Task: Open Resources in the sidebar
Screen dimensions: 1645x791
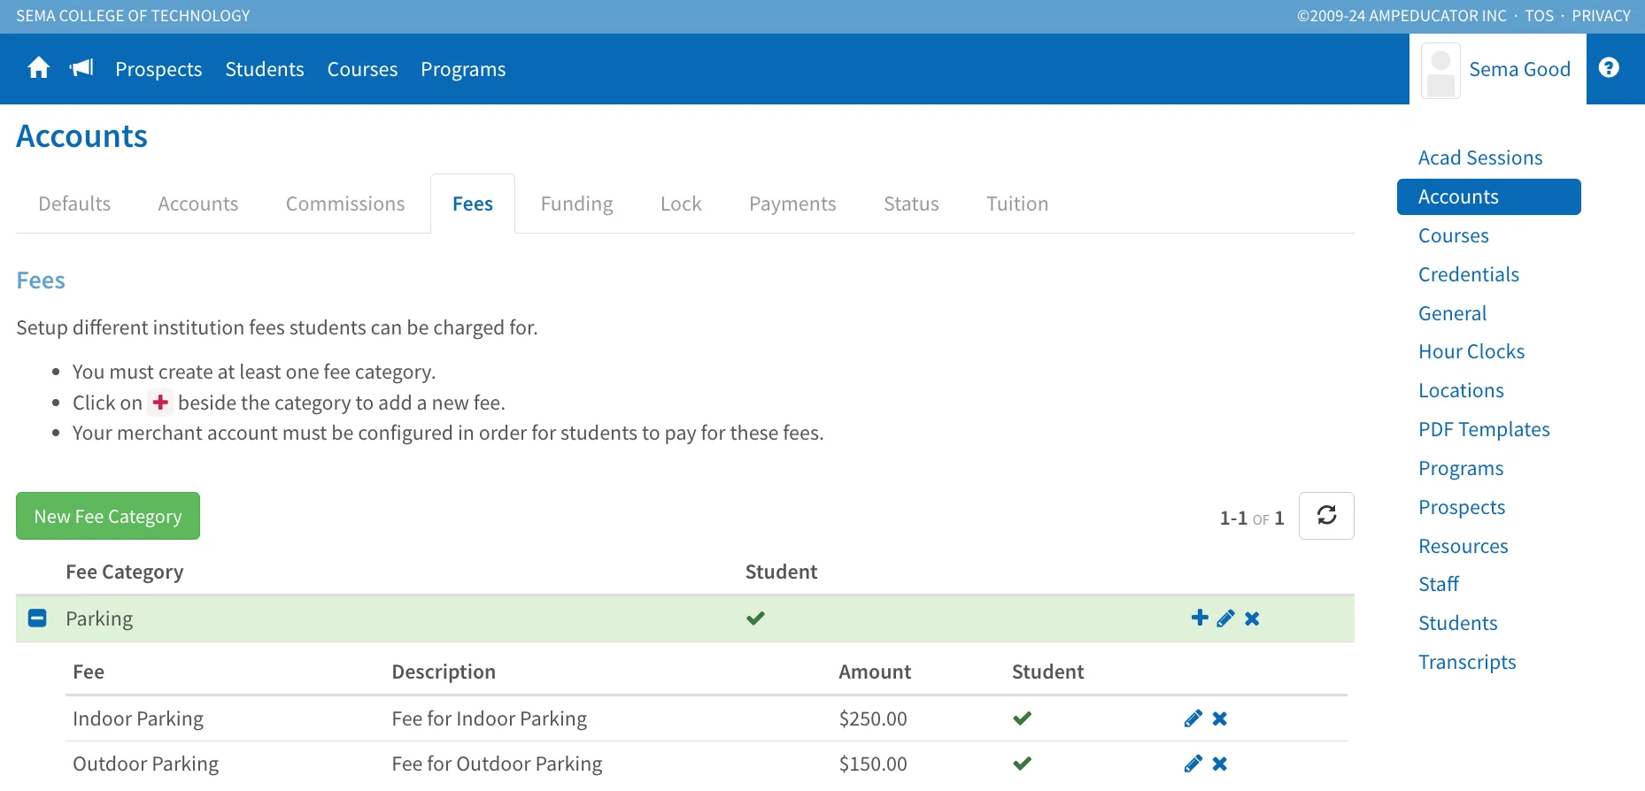Action: click(1463, 546)
